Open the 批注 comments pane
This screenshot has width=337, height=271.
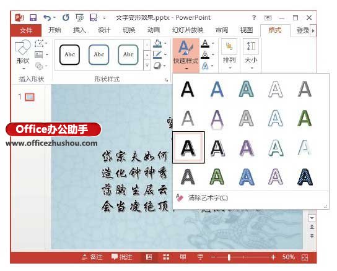(122, 257)
